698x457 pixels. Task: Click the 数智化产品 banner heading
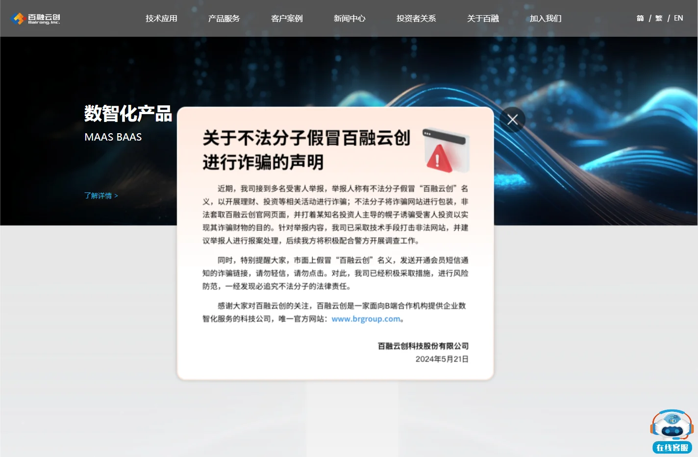128,114
